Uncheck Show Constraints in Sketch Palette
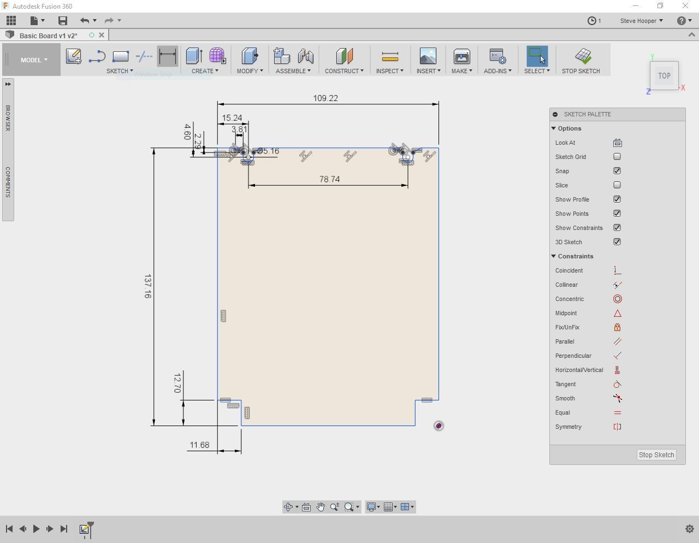Image resolution: width=699 pixels, height=543 pixels. coord(617,228)
